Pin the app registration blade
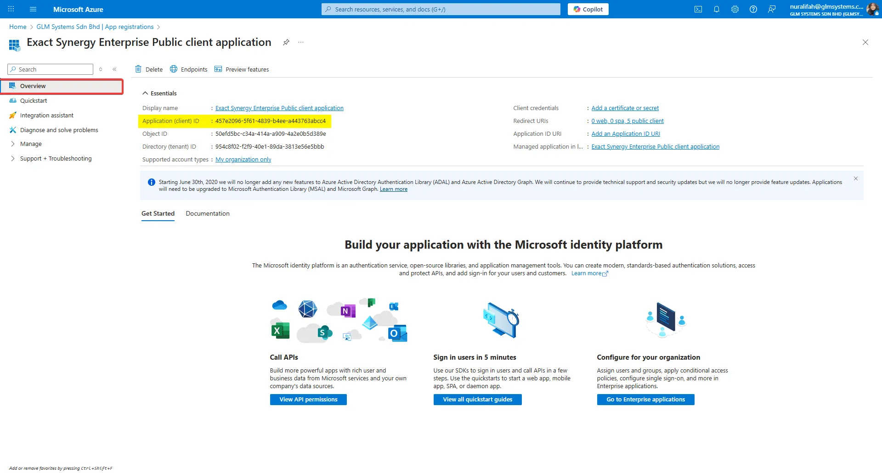 [x=286, y=42]
